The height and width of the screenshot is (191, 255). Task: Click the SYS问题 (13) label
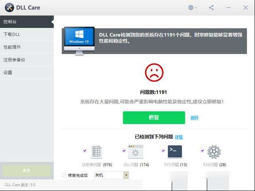click(175, 165)
